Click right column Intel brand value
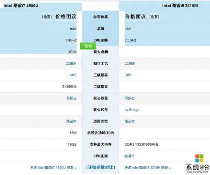The height and width of the screenshot is (175, 210). pos(128,29)
